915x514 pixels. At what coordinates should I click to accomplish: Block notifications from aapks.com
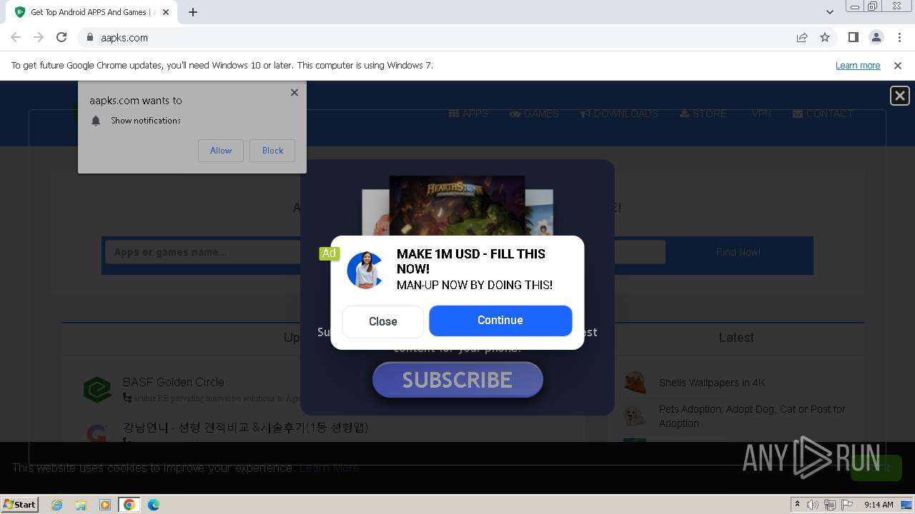[x=272, y=151]
